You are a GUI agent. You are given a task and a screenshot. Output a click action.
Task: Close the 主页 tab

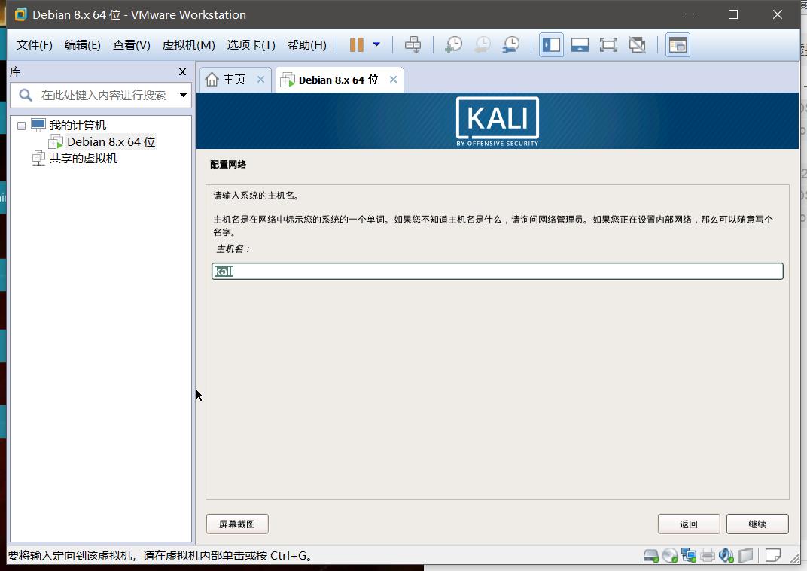point(260,79)
